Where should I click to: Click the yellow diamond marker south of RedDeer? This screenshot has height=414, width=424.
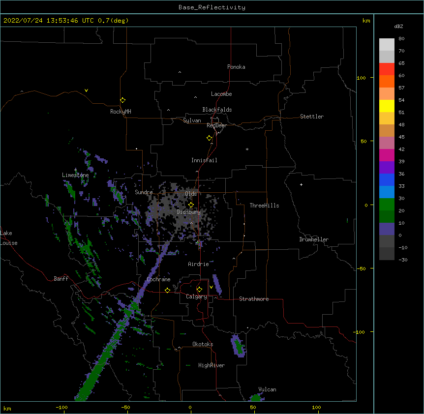pyautogui.click(x=209, y=138)
